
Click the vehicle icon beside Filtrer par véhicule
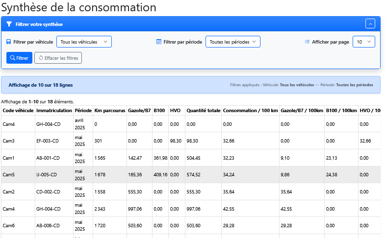[x=9, y=42]
